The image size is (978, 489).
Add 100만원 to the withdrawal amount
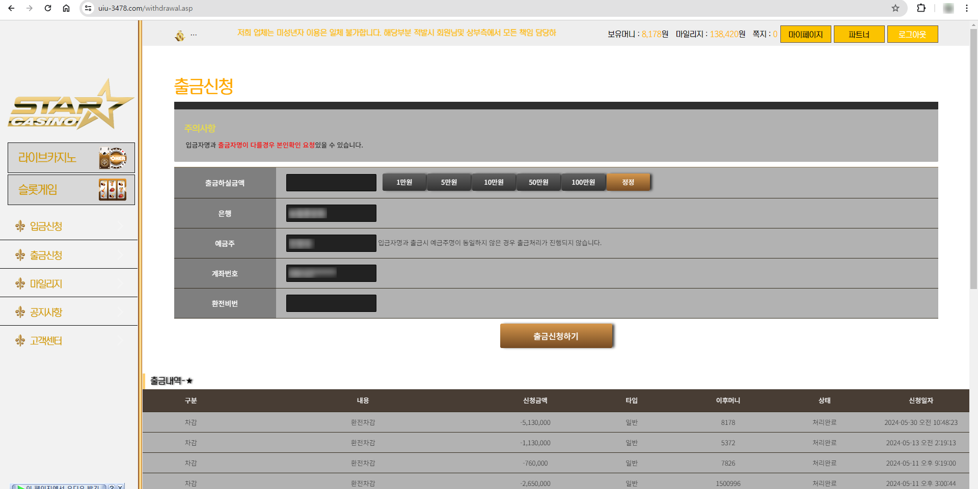click(x=584, y=182)
